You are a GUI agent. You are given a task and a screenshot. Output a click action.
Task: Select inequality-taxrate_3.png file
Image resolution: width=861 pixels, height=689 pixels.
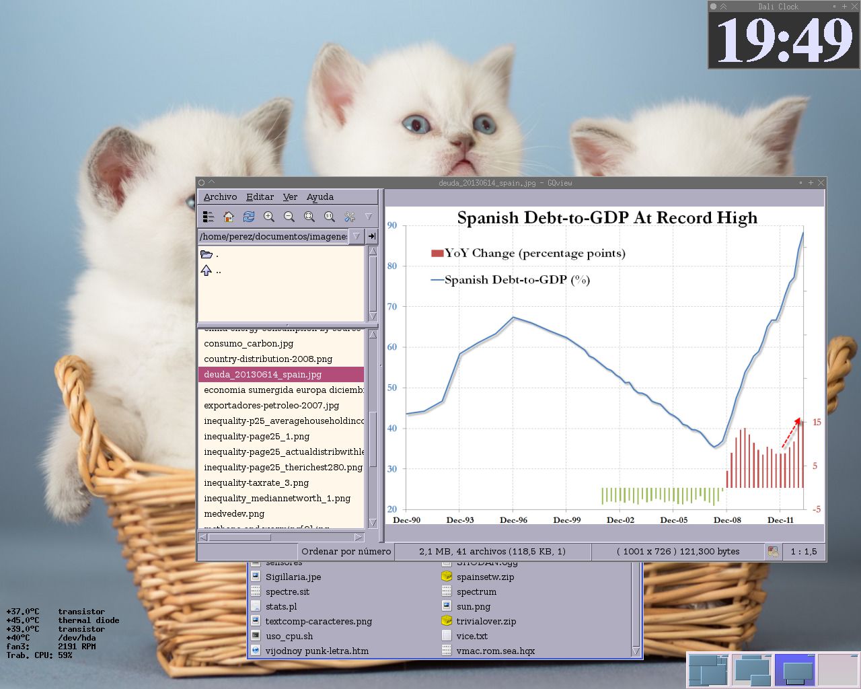coord(281,482)
